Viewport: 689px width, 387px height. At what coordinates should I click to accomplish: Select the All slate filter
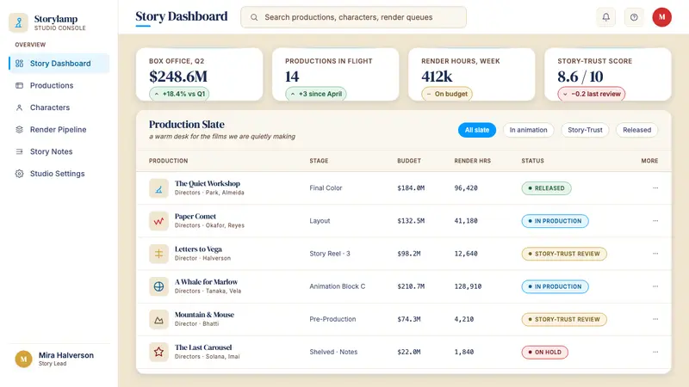(x=477, y=130)
